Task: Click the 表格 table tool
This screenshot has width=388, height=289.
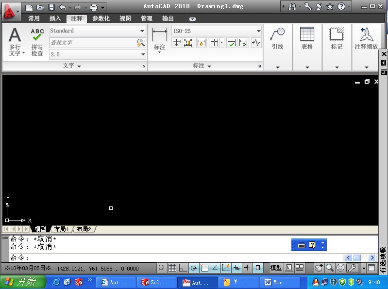Action: 307,38
